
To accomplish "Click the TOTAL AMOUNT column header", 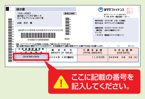I will click(x=92, y=51).
